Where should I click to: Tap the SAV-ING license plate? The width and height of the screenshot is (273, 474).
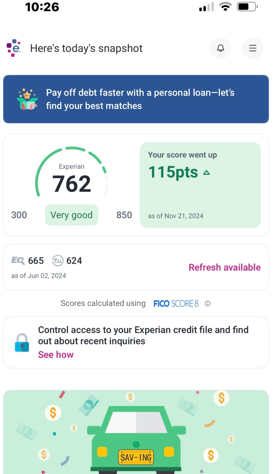[x=136, y=457]
